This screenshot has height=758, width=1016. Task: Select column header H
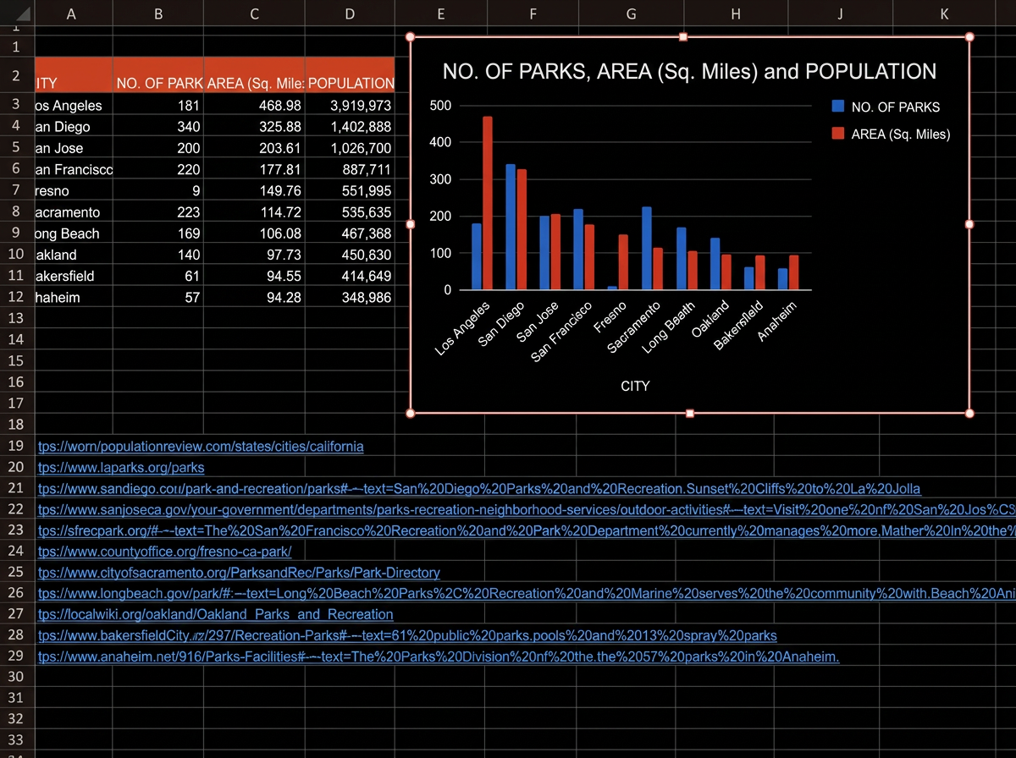[x=735, y=14]
